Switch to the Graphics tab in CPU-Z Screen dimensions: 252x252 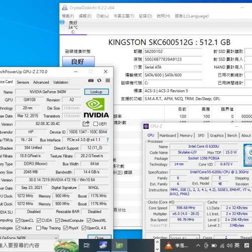click(217, 136)
